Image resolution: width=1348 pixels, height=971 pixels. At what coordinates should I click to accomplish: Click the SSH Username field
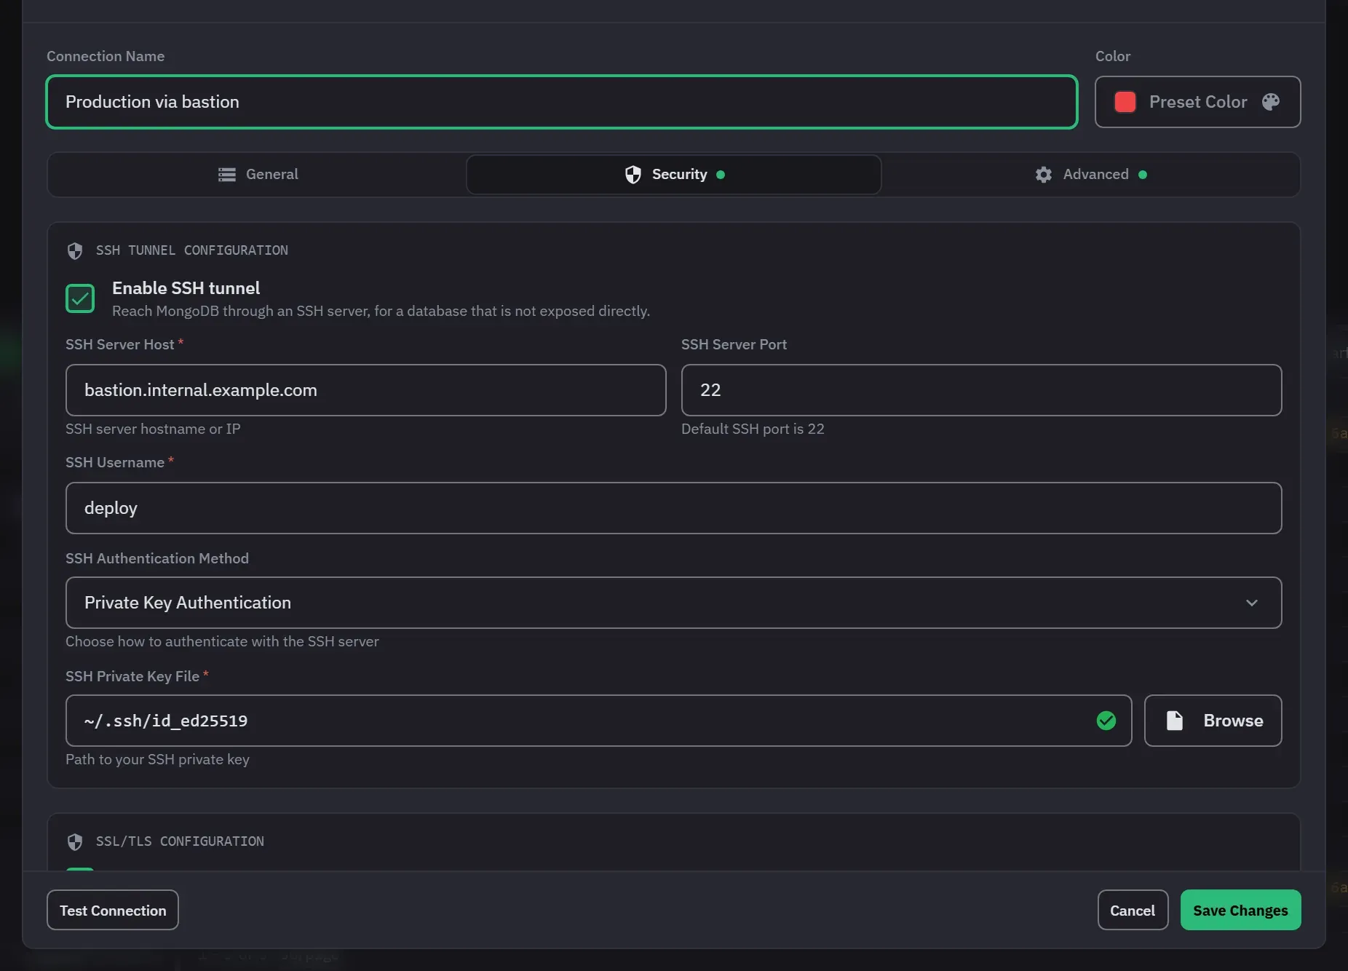(673, 508)
